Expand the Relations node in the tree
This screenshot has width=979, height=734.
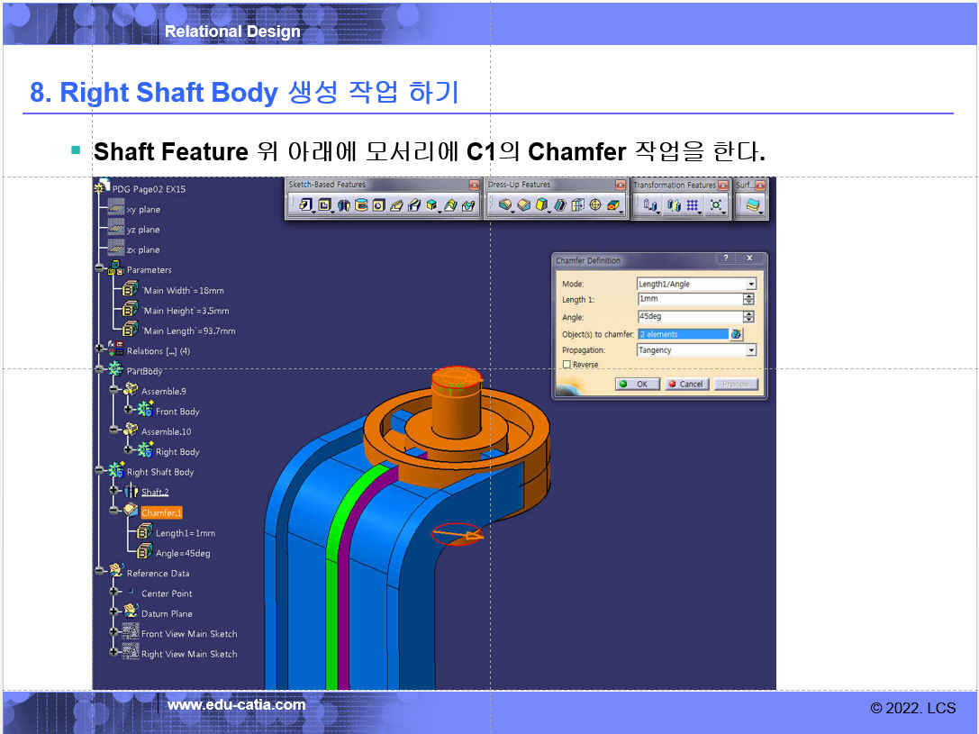[99, 350]
